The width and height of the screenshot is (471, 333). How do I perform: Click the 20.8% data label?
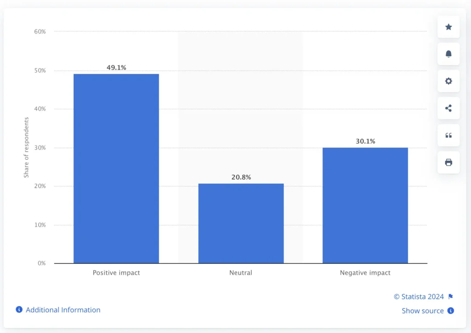(241, 177)
